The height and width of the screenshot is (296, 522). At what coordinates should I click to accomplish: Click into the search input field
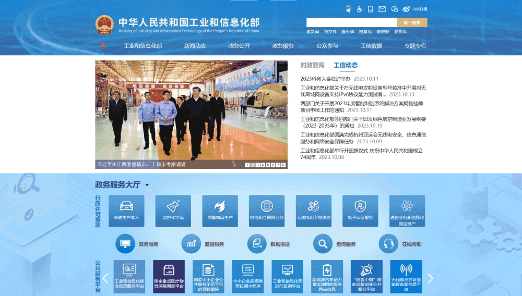pyautogui.click(x=351, y=22)
